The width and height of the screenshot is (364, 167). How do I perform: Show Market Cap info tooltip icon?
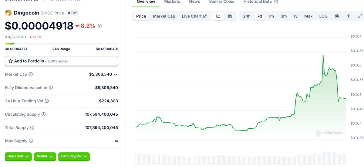click(31, 74)
